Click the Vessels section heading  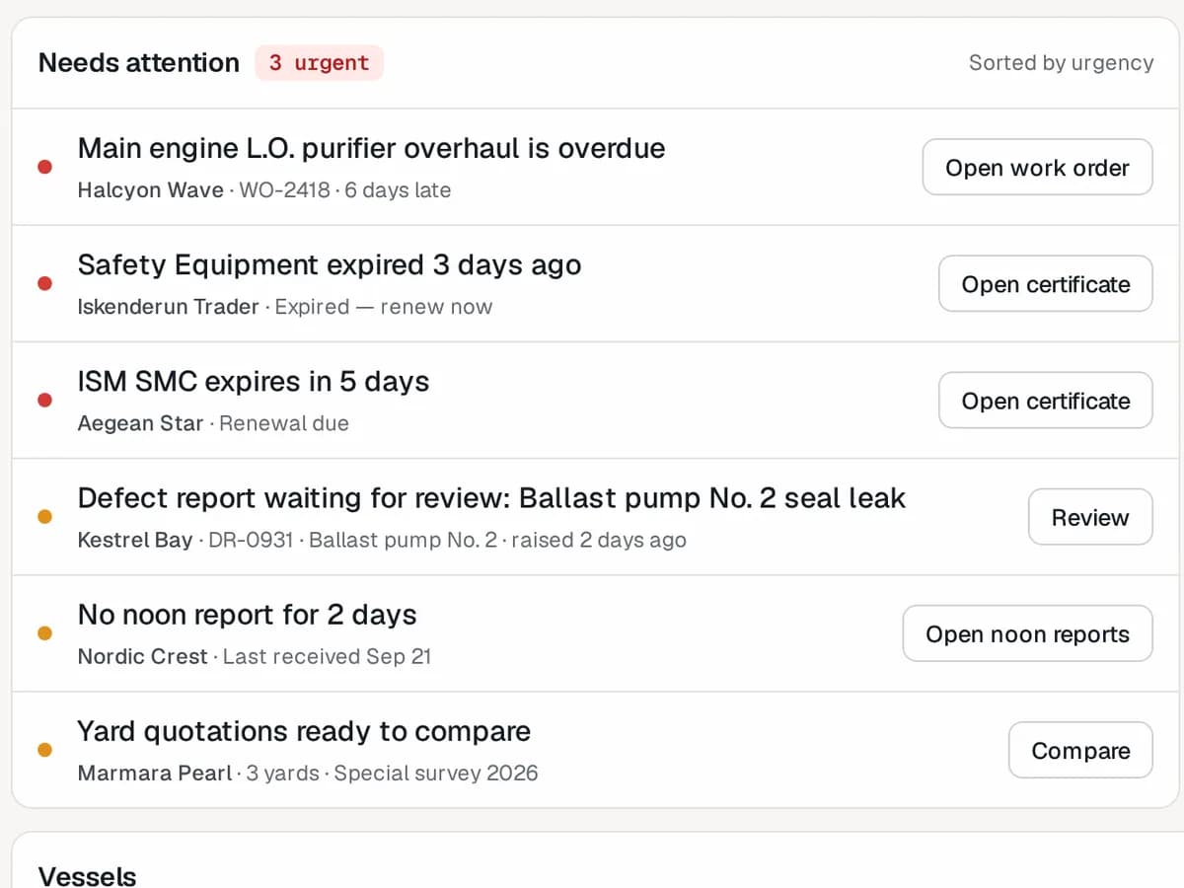87,875
